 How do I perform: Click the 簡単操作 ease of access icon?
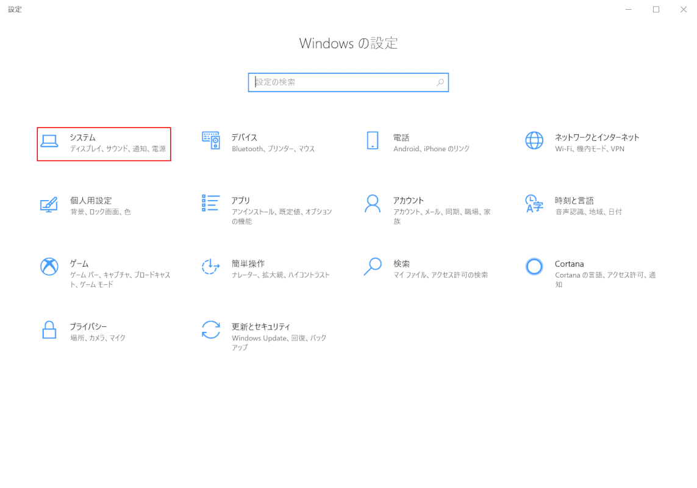211,267
